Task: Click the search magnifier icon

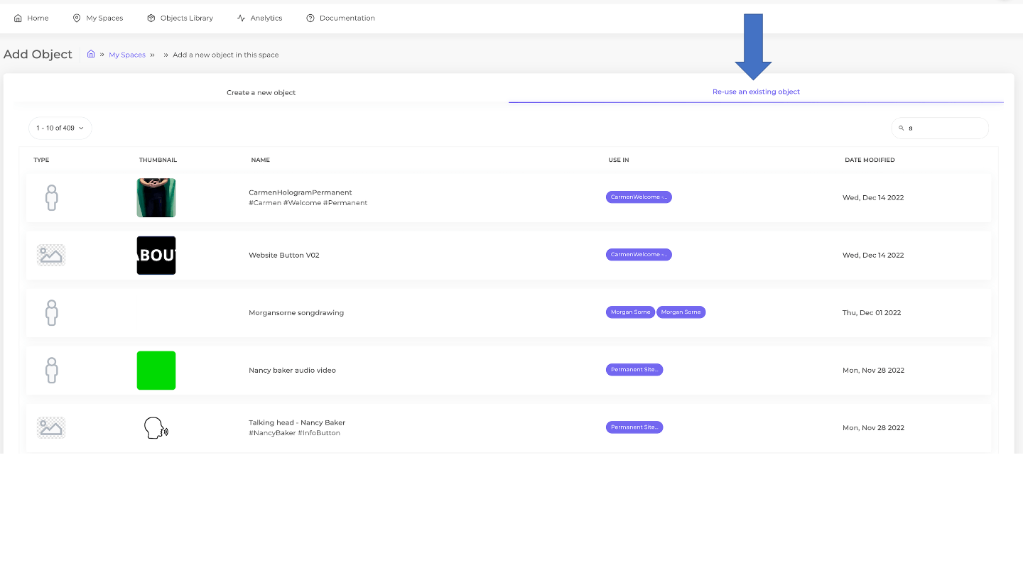Action: pos(902,128)
